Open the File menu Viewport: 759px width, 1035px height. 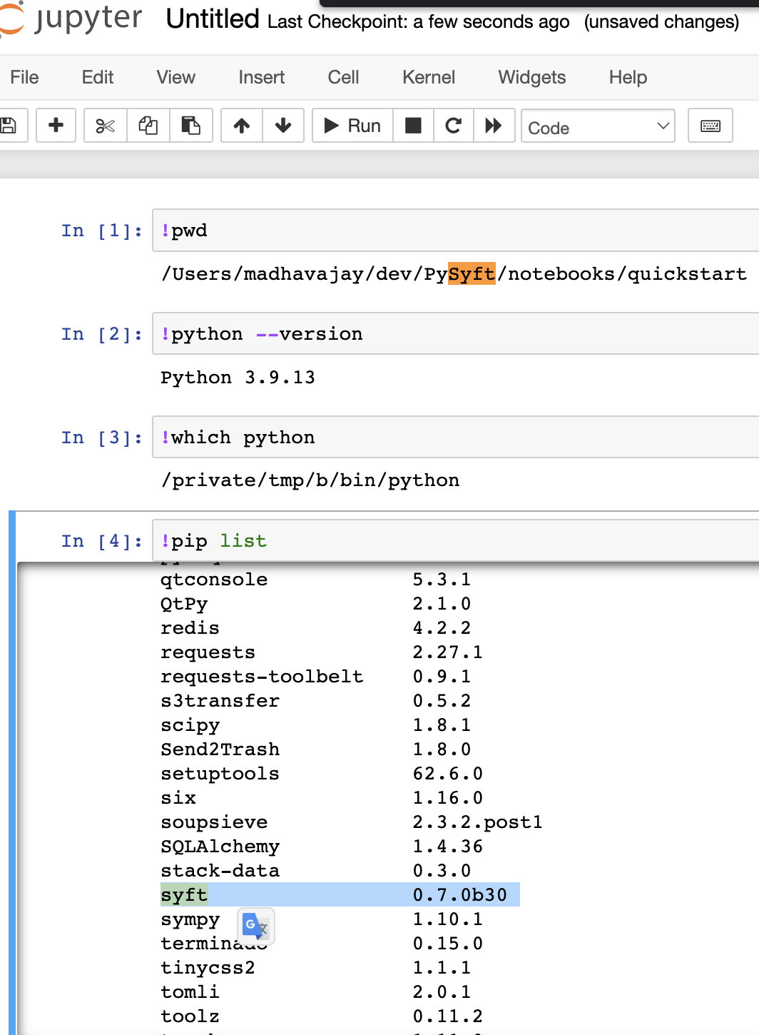(24, 77)
